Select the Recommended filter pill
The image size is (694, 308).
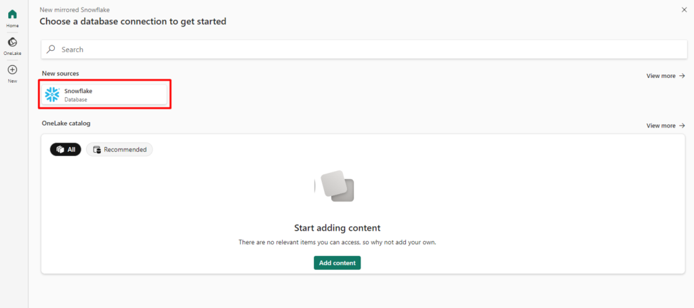click(119, 149)
